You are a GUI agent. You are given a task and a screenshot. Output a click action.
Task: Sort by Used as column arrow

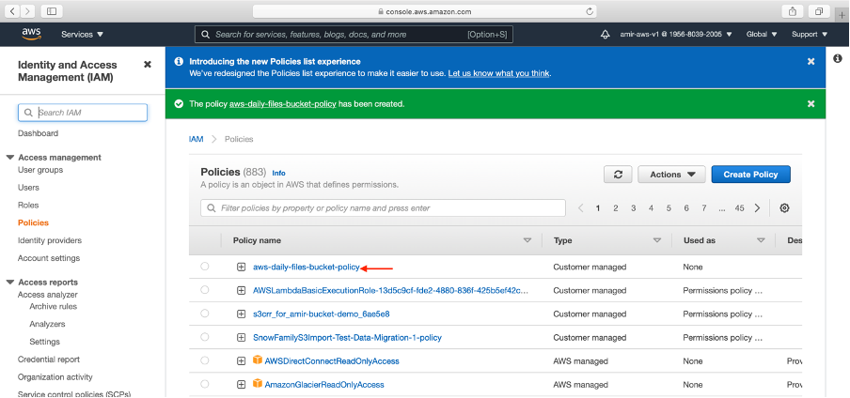point(761,240)
